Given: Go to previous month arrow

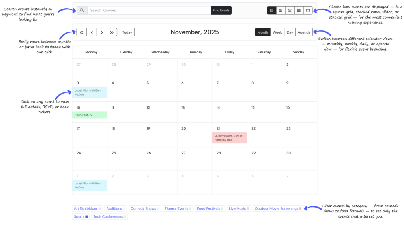Looking at the screenshot, I should [x=92, y=32].
